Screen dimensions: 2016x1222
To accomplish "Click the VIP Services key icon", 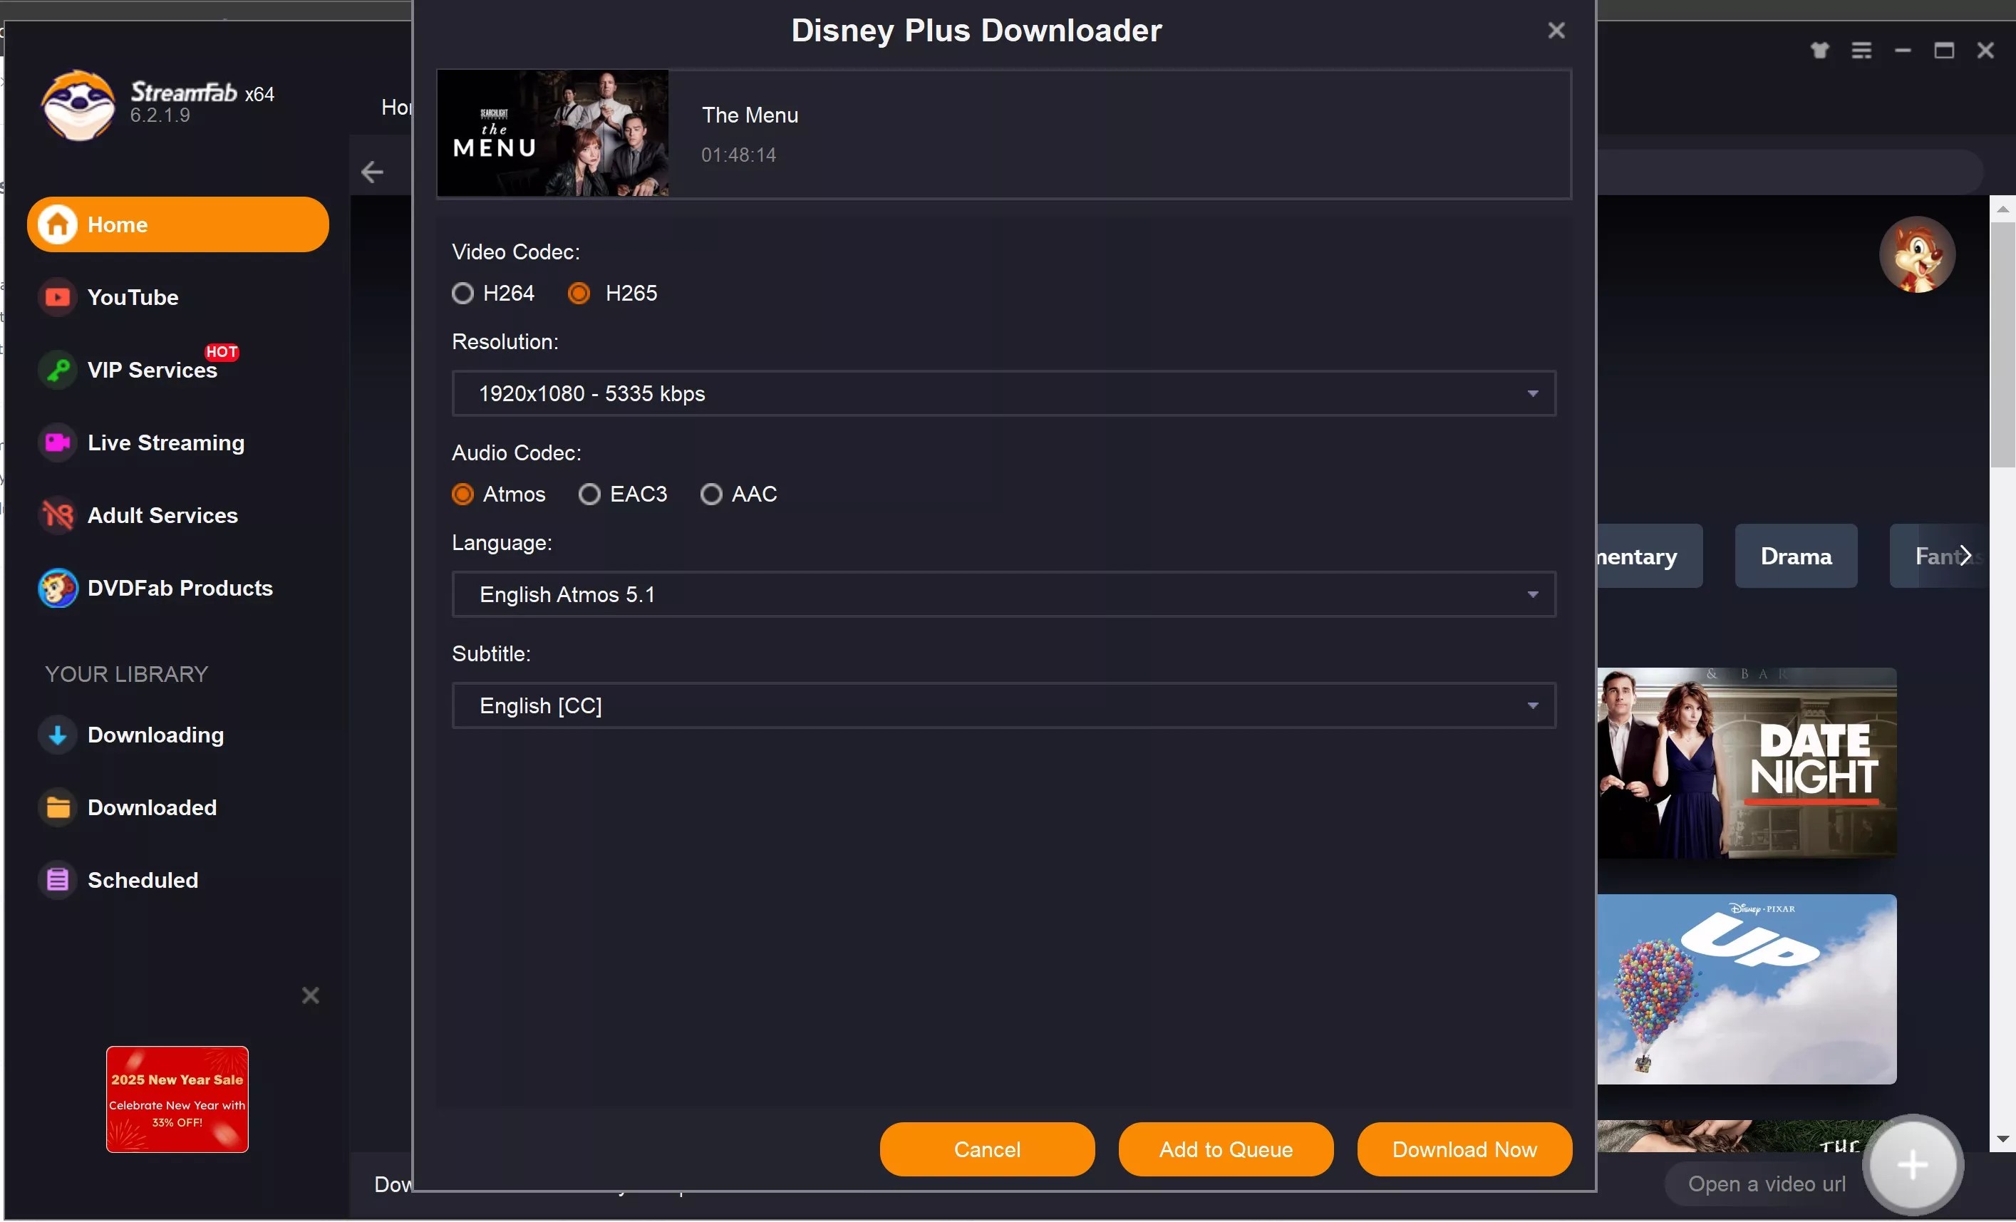I will (x=57, y=370).
